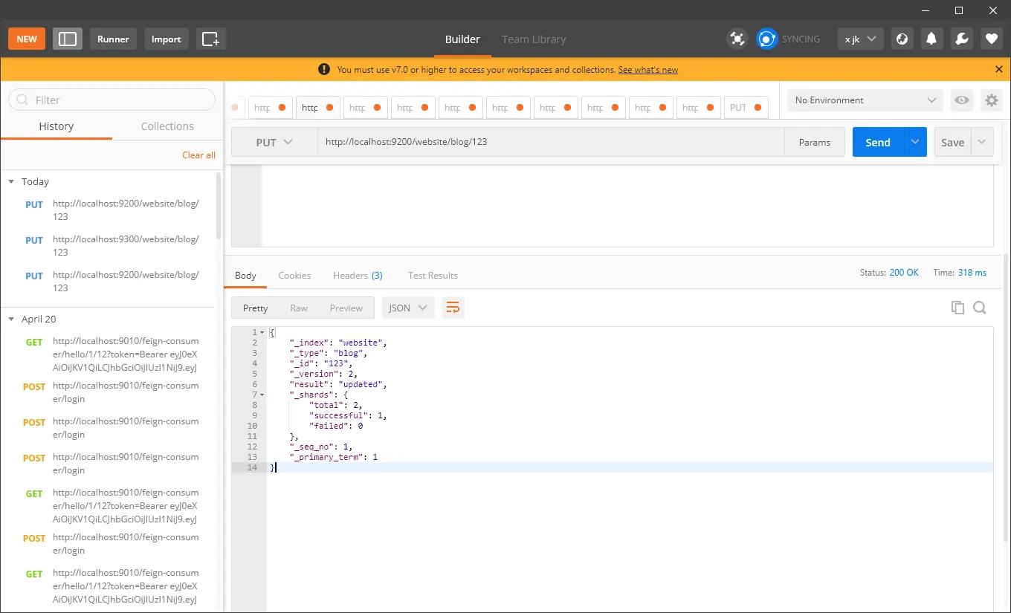The width and height of the screenshot is (1011, 613).
Task: Open a new window with the plus icon
Action: (211, 39)
